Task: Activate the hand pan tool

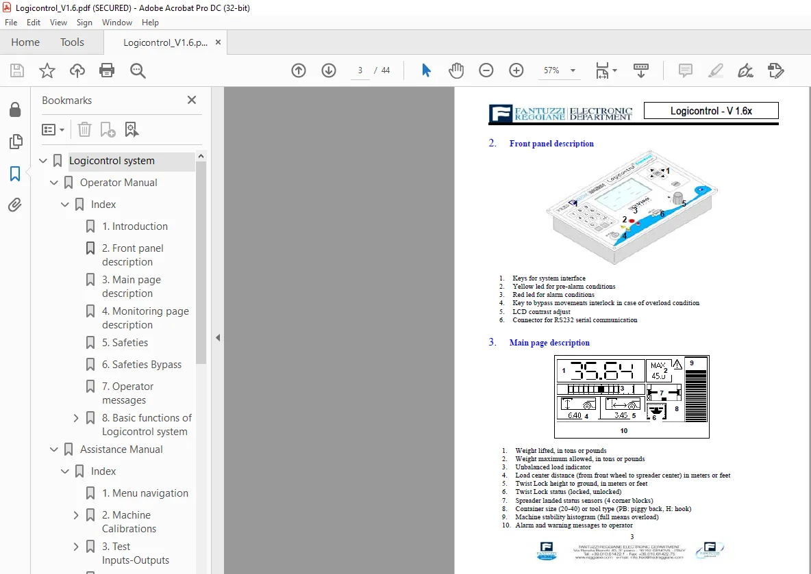Action: tap(456, 70)
